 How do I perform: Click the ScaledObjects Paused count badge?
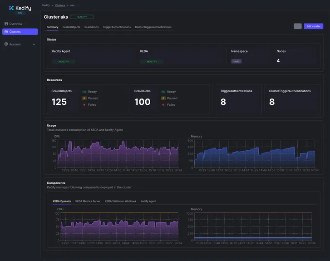click(x=84, y=98)
